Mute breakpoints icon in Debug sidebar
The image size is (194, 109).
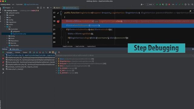[x=3, y=65]
